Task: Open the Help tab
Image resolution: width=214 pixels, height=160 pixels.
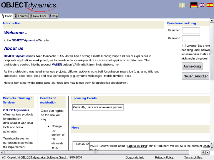Action: (x=53, y=16)
